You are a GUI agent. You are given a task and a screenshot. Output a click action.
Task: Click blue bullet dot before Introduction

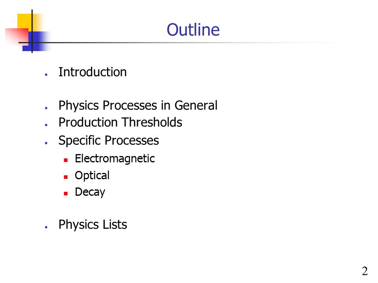coord(46,75)
